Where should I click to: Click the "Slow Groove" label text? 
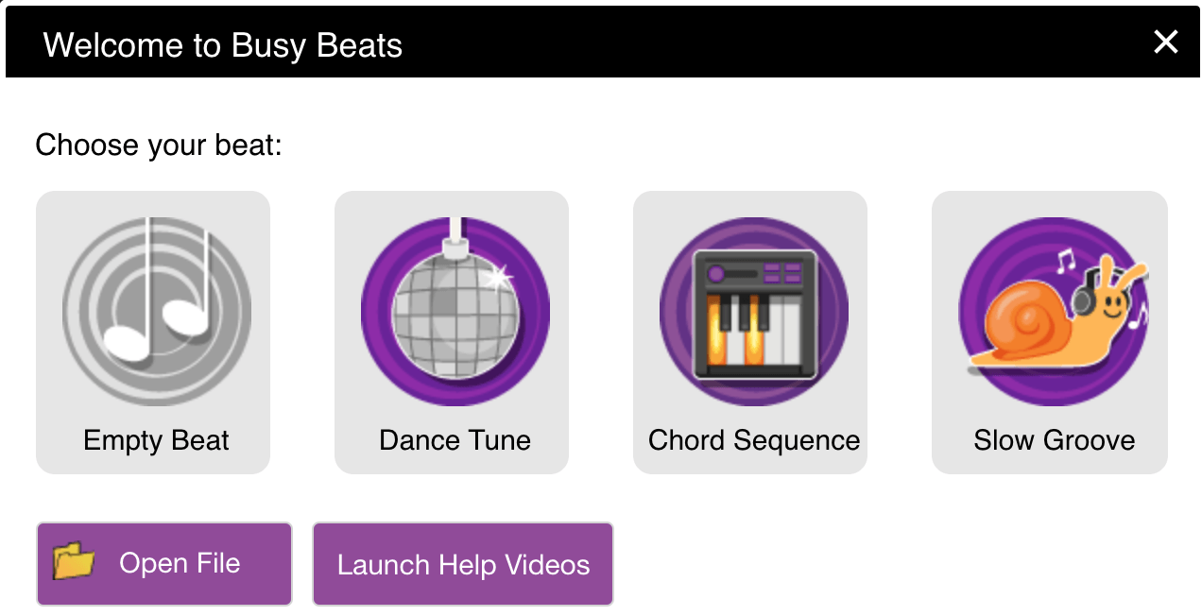[1055, 440]
